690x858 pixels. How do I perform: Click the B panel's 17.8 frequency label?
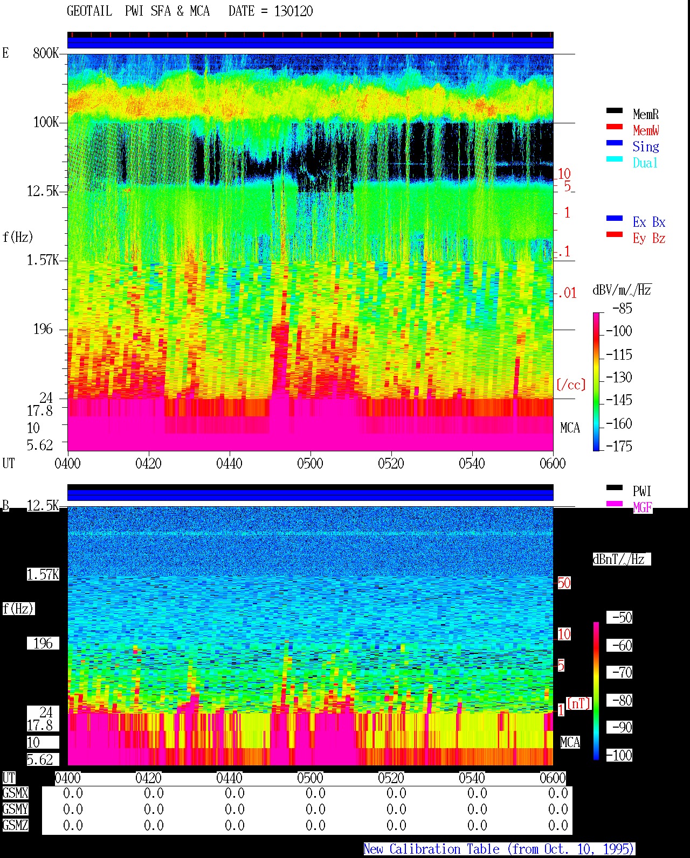click(39, 725)
